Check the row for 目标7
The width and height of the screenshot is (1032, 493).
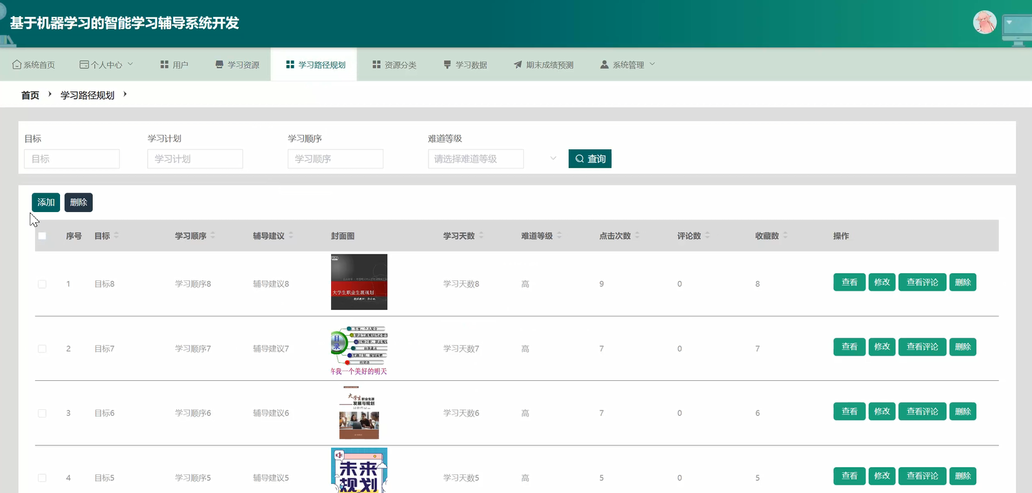click(x=42, y=349)
